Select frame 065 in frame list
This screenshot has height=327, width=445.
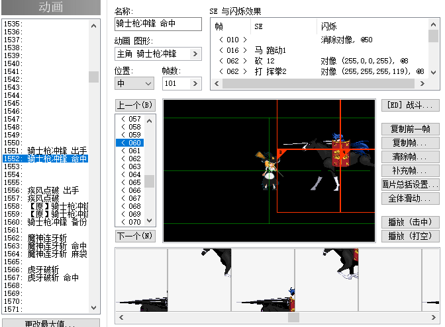point(130,182)
